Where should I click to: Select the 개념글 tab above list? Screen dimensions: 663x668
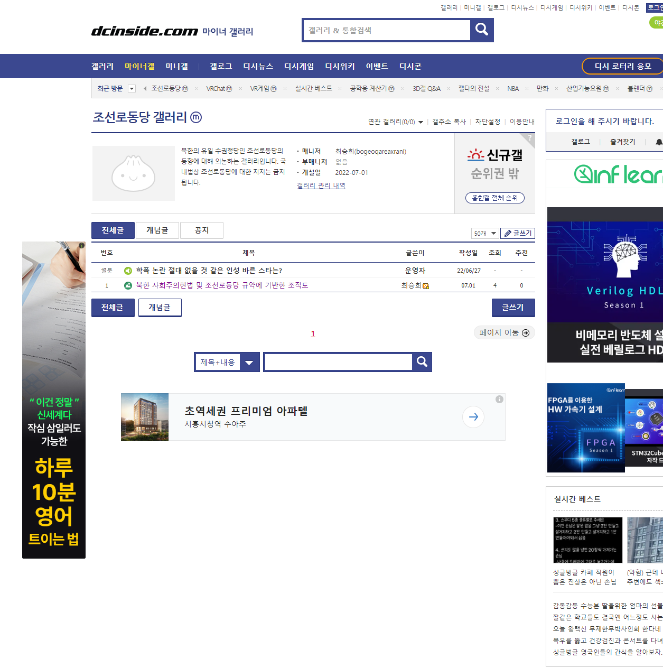(157, 230)
